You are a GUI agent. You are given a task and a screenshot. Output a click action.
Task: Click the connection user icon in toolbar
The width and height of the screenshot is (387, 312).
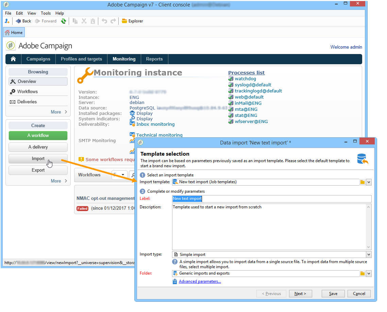(x=7, y=21)
